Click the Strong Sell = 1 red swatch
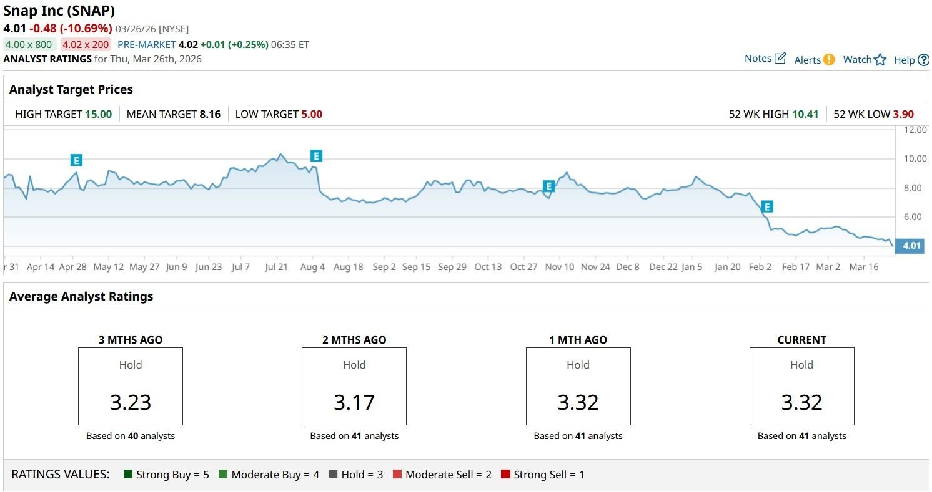This screenshot has width=932, height=492. 506,475
